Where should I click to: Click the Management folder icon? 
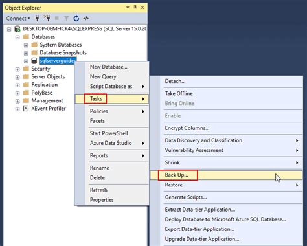coord(26,100)
